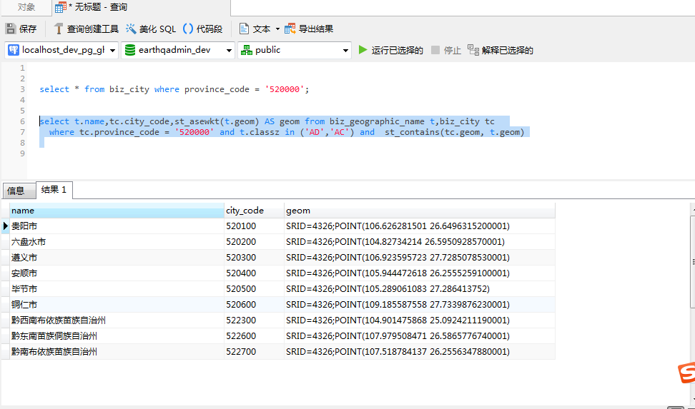Beautify SQL with 美化 SQL button
Viewport: 695px width, 409px height.
(151, 29)
